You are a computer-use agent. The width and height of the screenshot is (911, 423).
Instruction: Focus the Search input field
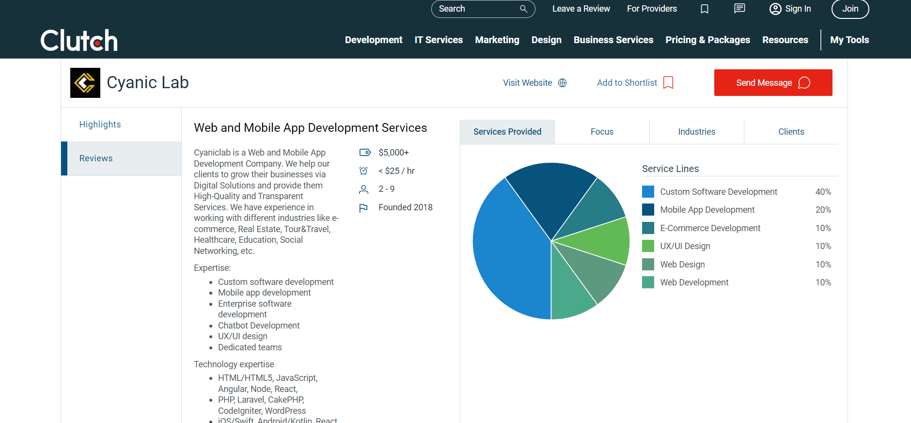[483, 9]
